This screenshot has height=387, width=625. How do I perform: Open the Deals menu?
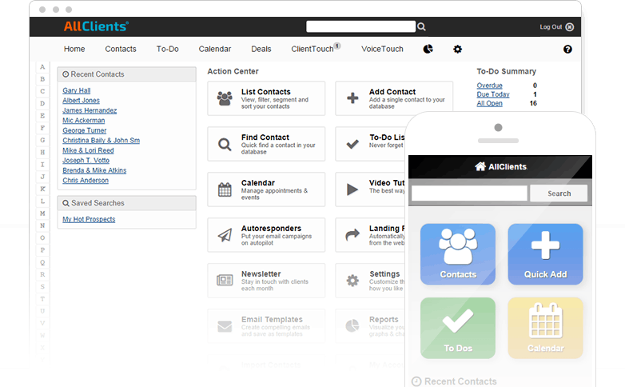[261, 49]
